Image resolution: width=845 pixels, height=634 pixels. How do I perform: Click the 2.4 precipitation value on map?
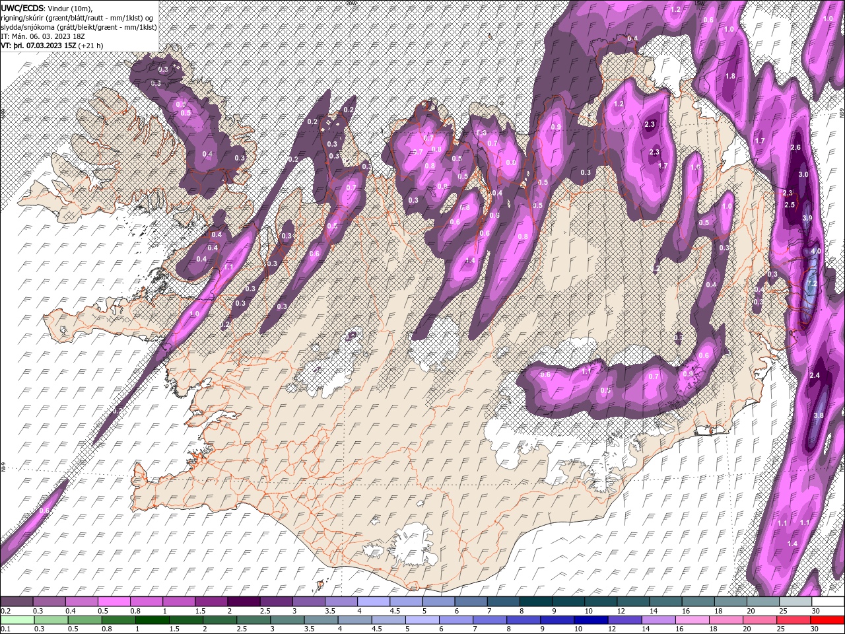pos(815,375)
